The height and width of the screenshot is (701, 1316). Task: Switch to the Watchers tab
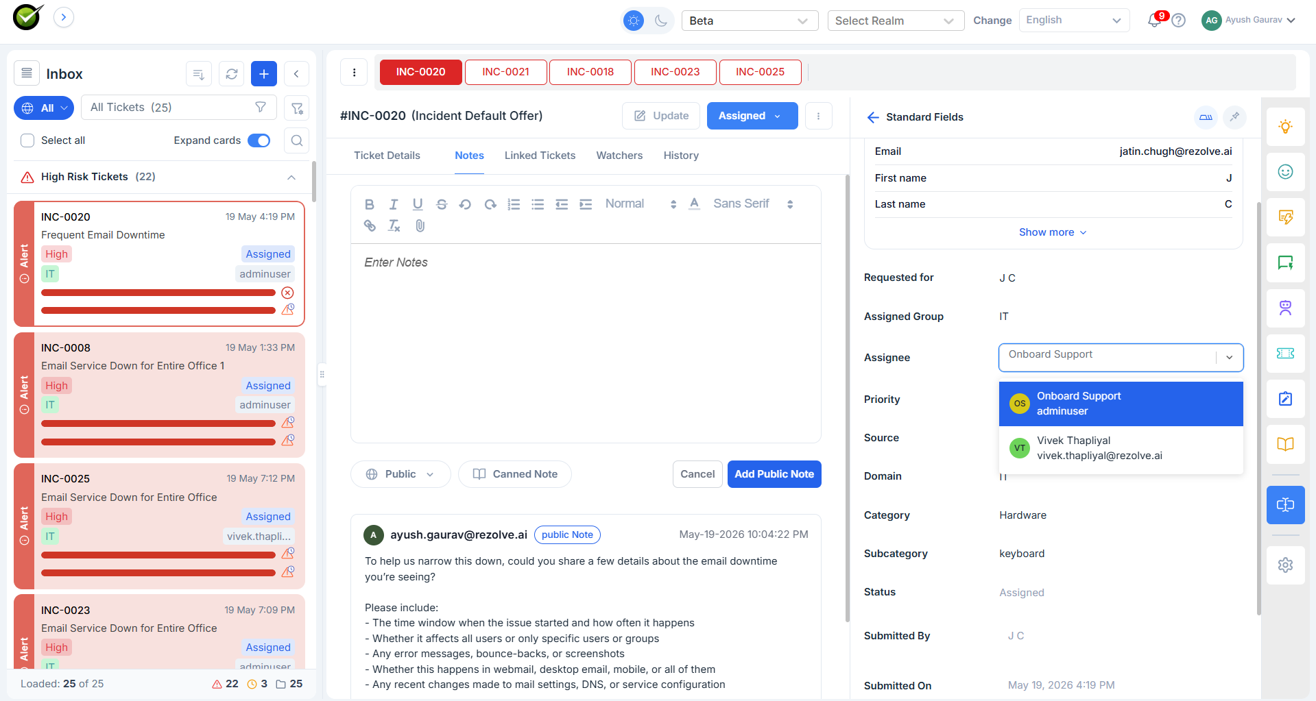[619, 156]
